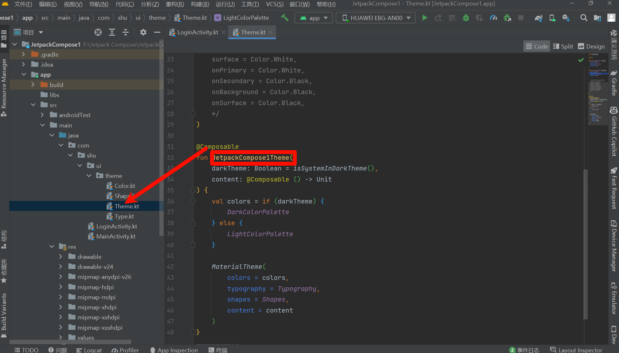
Task: Click the Search Everywhere magnifier icon
Action: [583, 18]
